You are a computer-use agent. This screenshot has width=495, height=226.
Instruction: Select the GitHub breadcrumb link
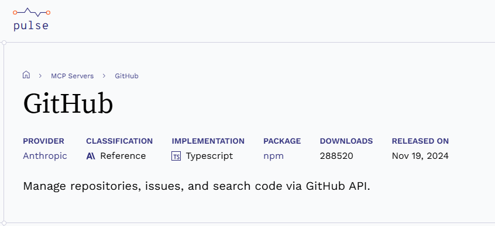point(126,76)
